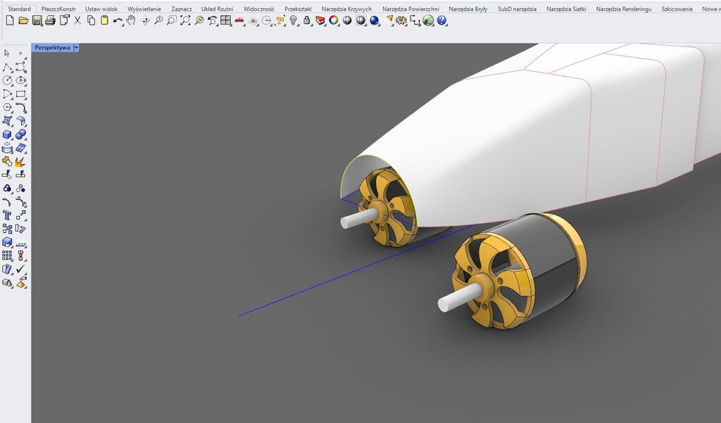The height and width of the screenshot is (423, 721).
Task: Click the Rectangle drawing tool
Action: (x=21, y=94)
